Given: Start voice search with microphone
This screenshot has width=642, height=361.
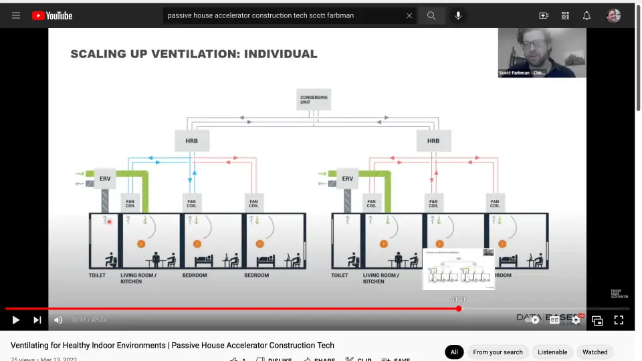Looking at the screenshot, I should (458, 15).
